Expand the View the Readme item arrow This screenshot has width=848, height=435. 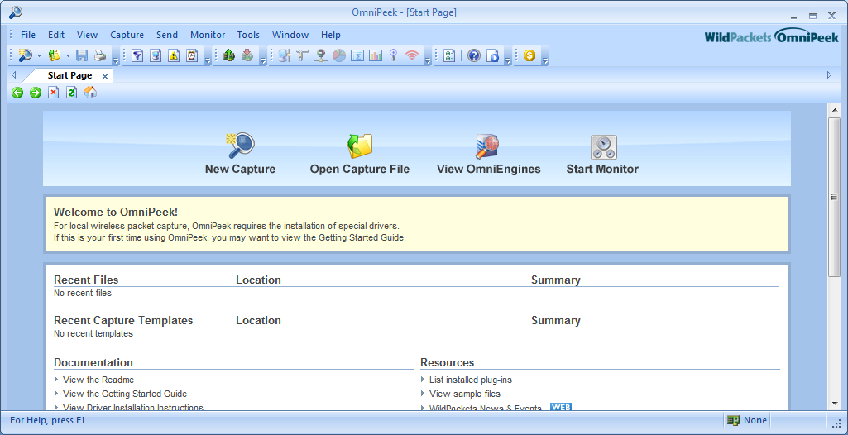point(56,380)
